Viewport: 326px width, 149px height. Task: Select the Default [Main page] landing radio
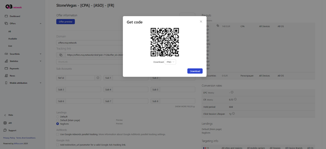(58, 120)
